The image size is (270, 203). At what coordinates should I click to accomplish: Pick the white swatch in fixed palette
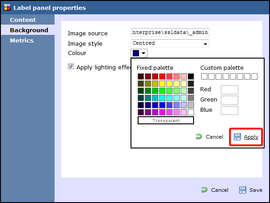pos(191,112)
